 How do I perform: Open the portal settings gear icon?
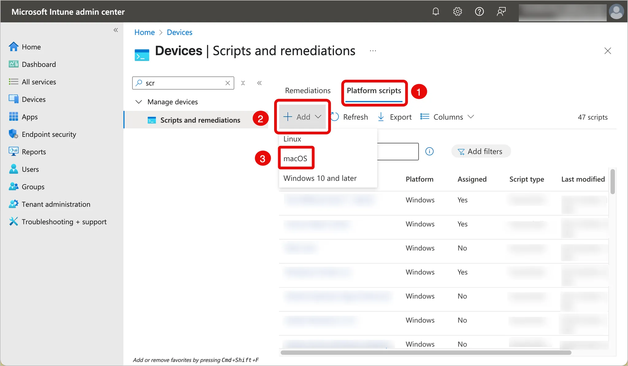pyautogui.click(x=457, y=12)
